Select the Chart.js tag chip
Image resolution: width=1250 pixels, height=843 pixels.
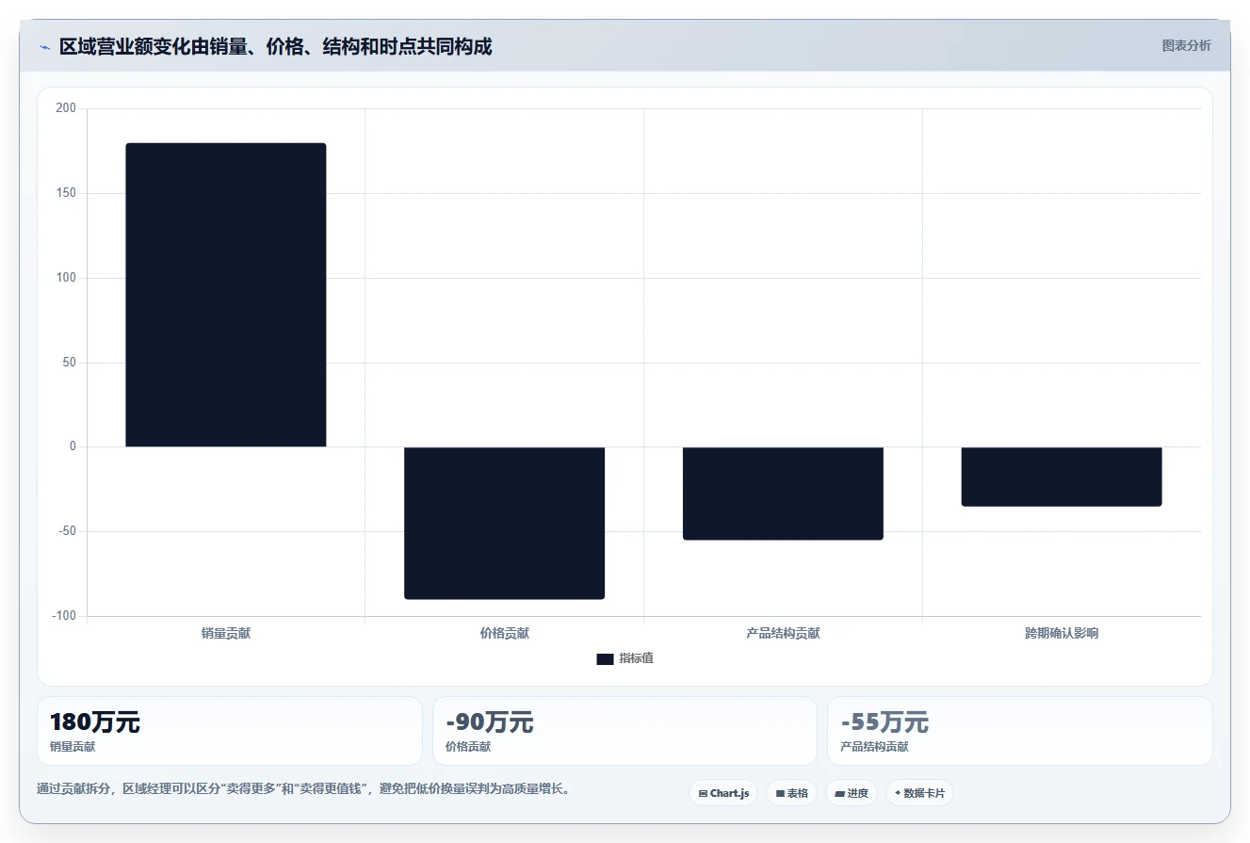723,793
